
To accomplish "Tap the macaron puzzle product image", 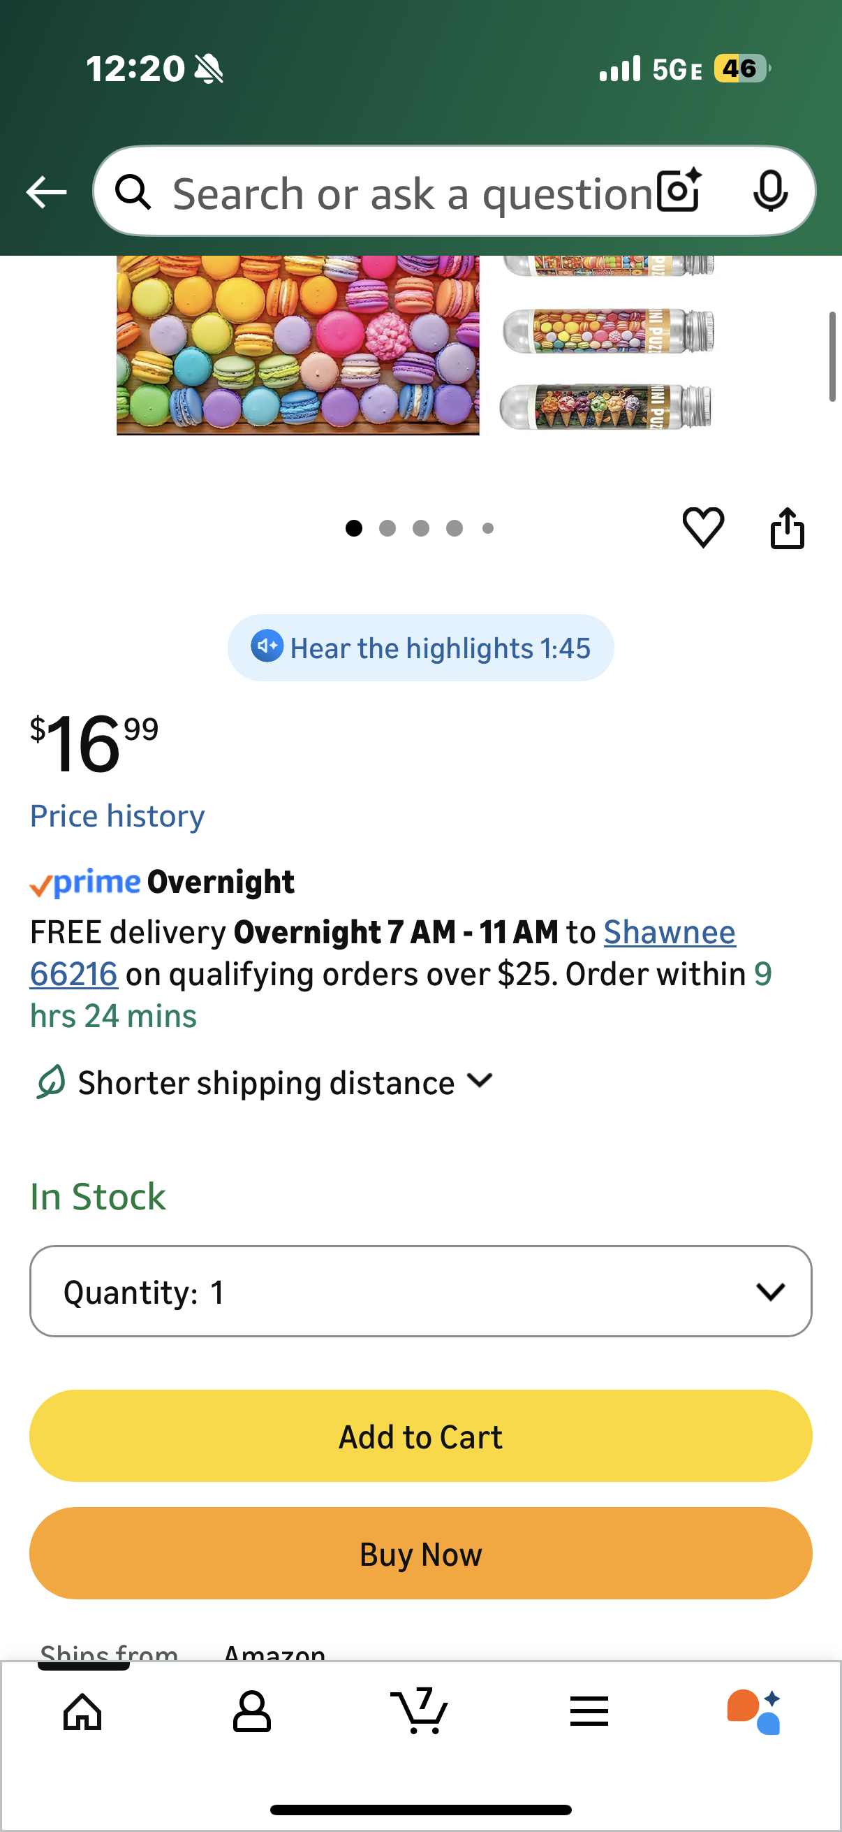I will pos(297,344).
